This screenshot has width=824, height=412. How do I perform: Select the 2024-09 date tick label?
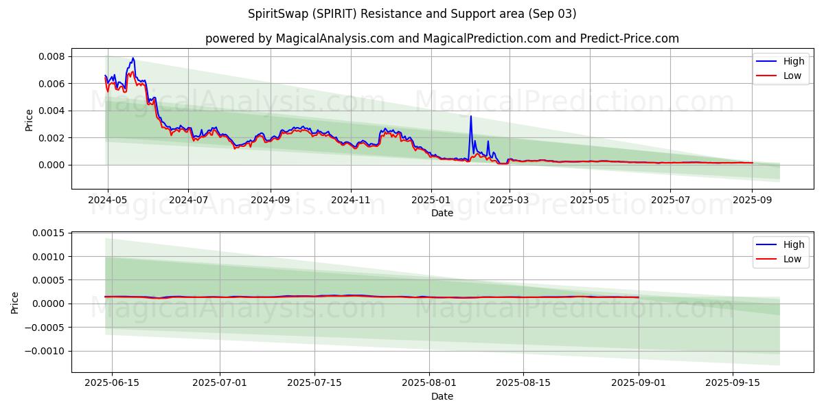(271, 201)
